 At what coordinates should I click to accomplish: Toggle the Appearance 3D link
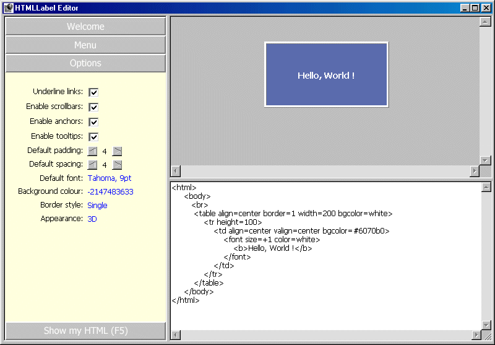(92, 219)
